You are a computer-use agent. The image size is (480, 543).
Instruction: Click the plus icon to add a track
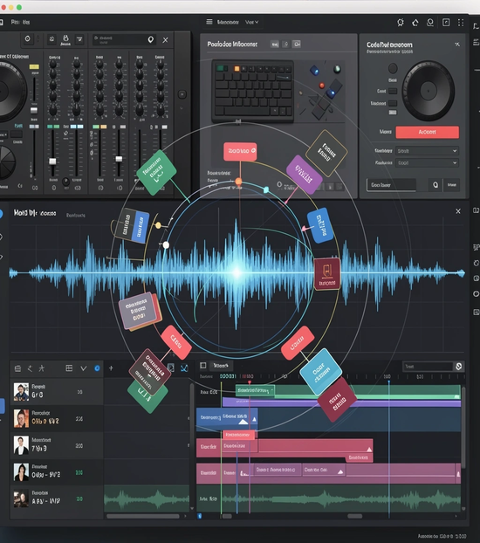tap(111, 368)
